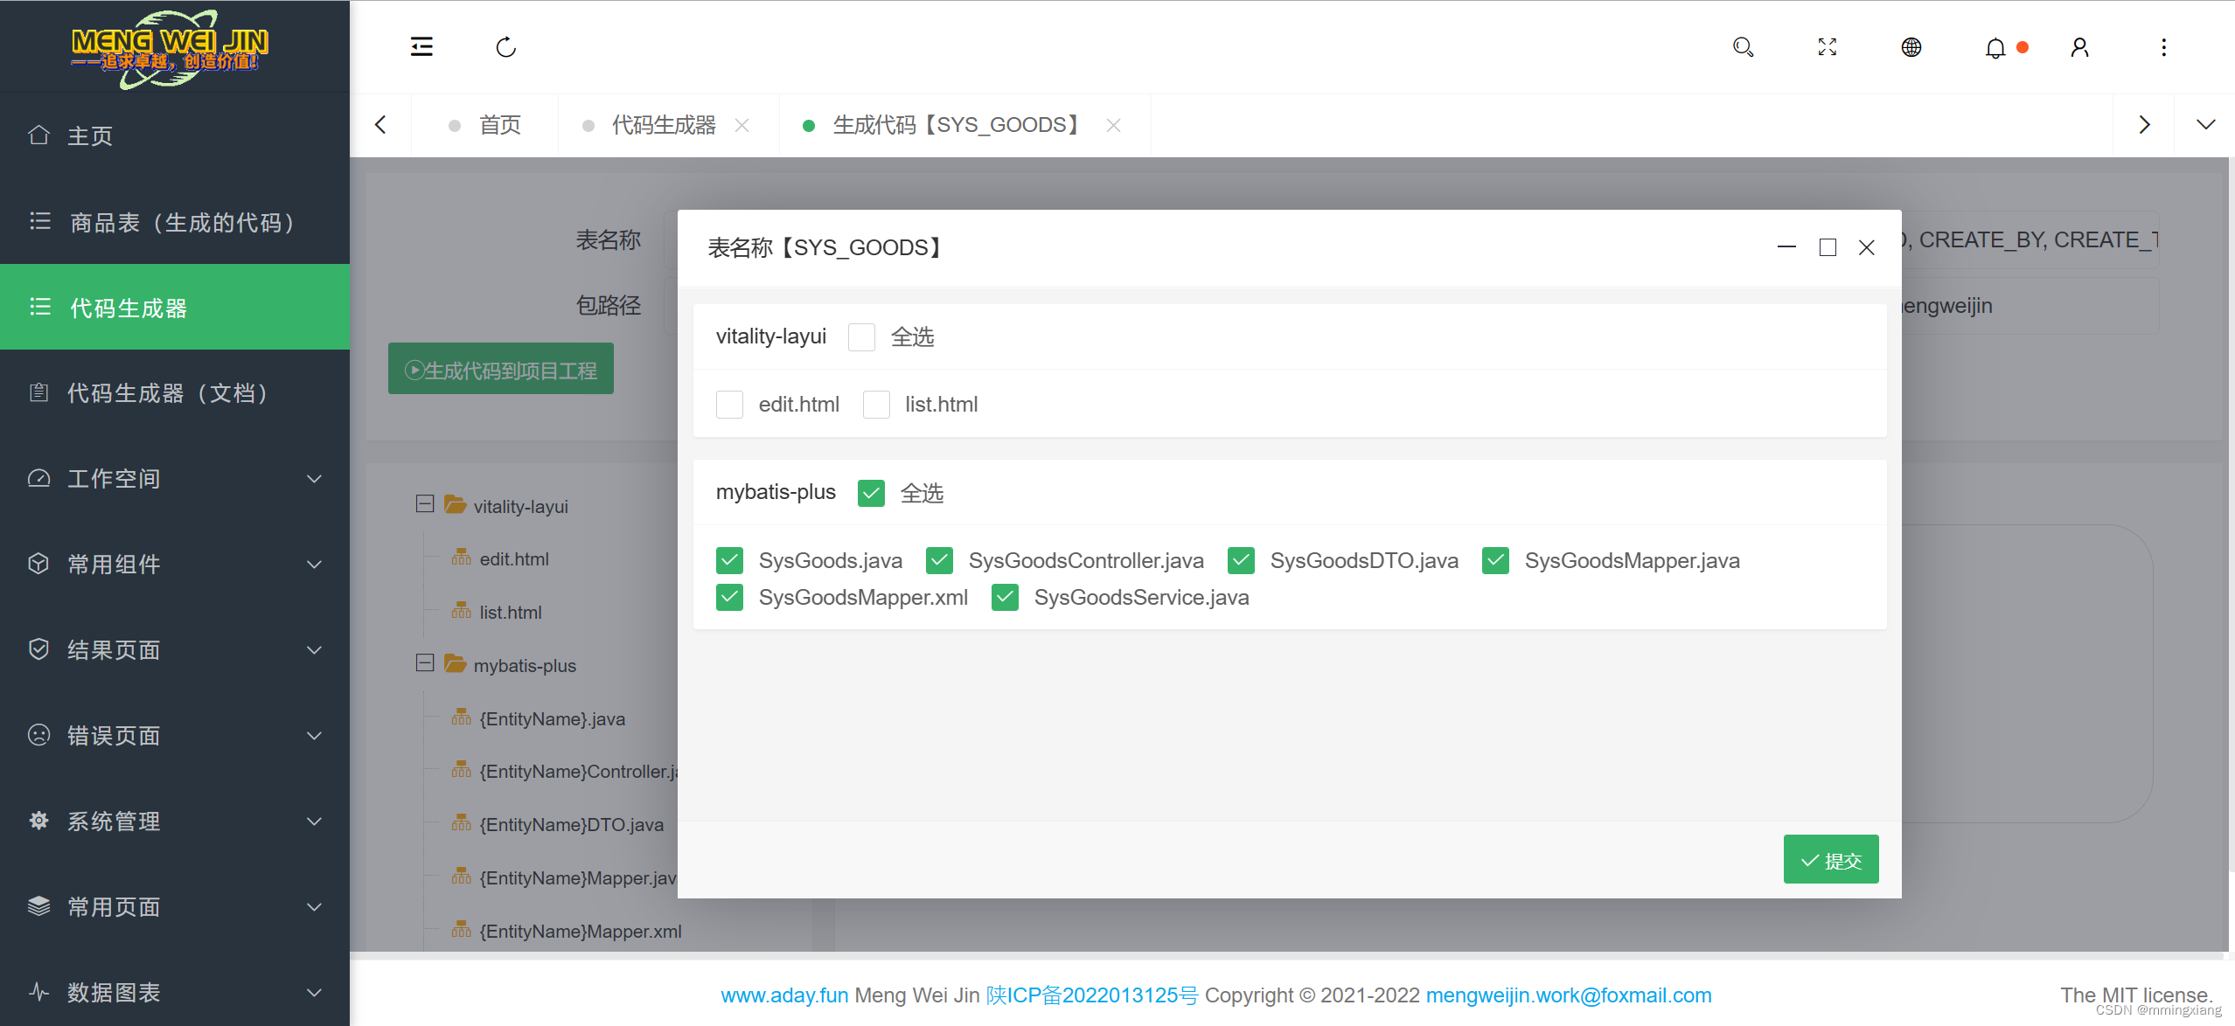Close the 代码生成器 tab
Screen dimensions: 2235x1026
pos(742,125)
